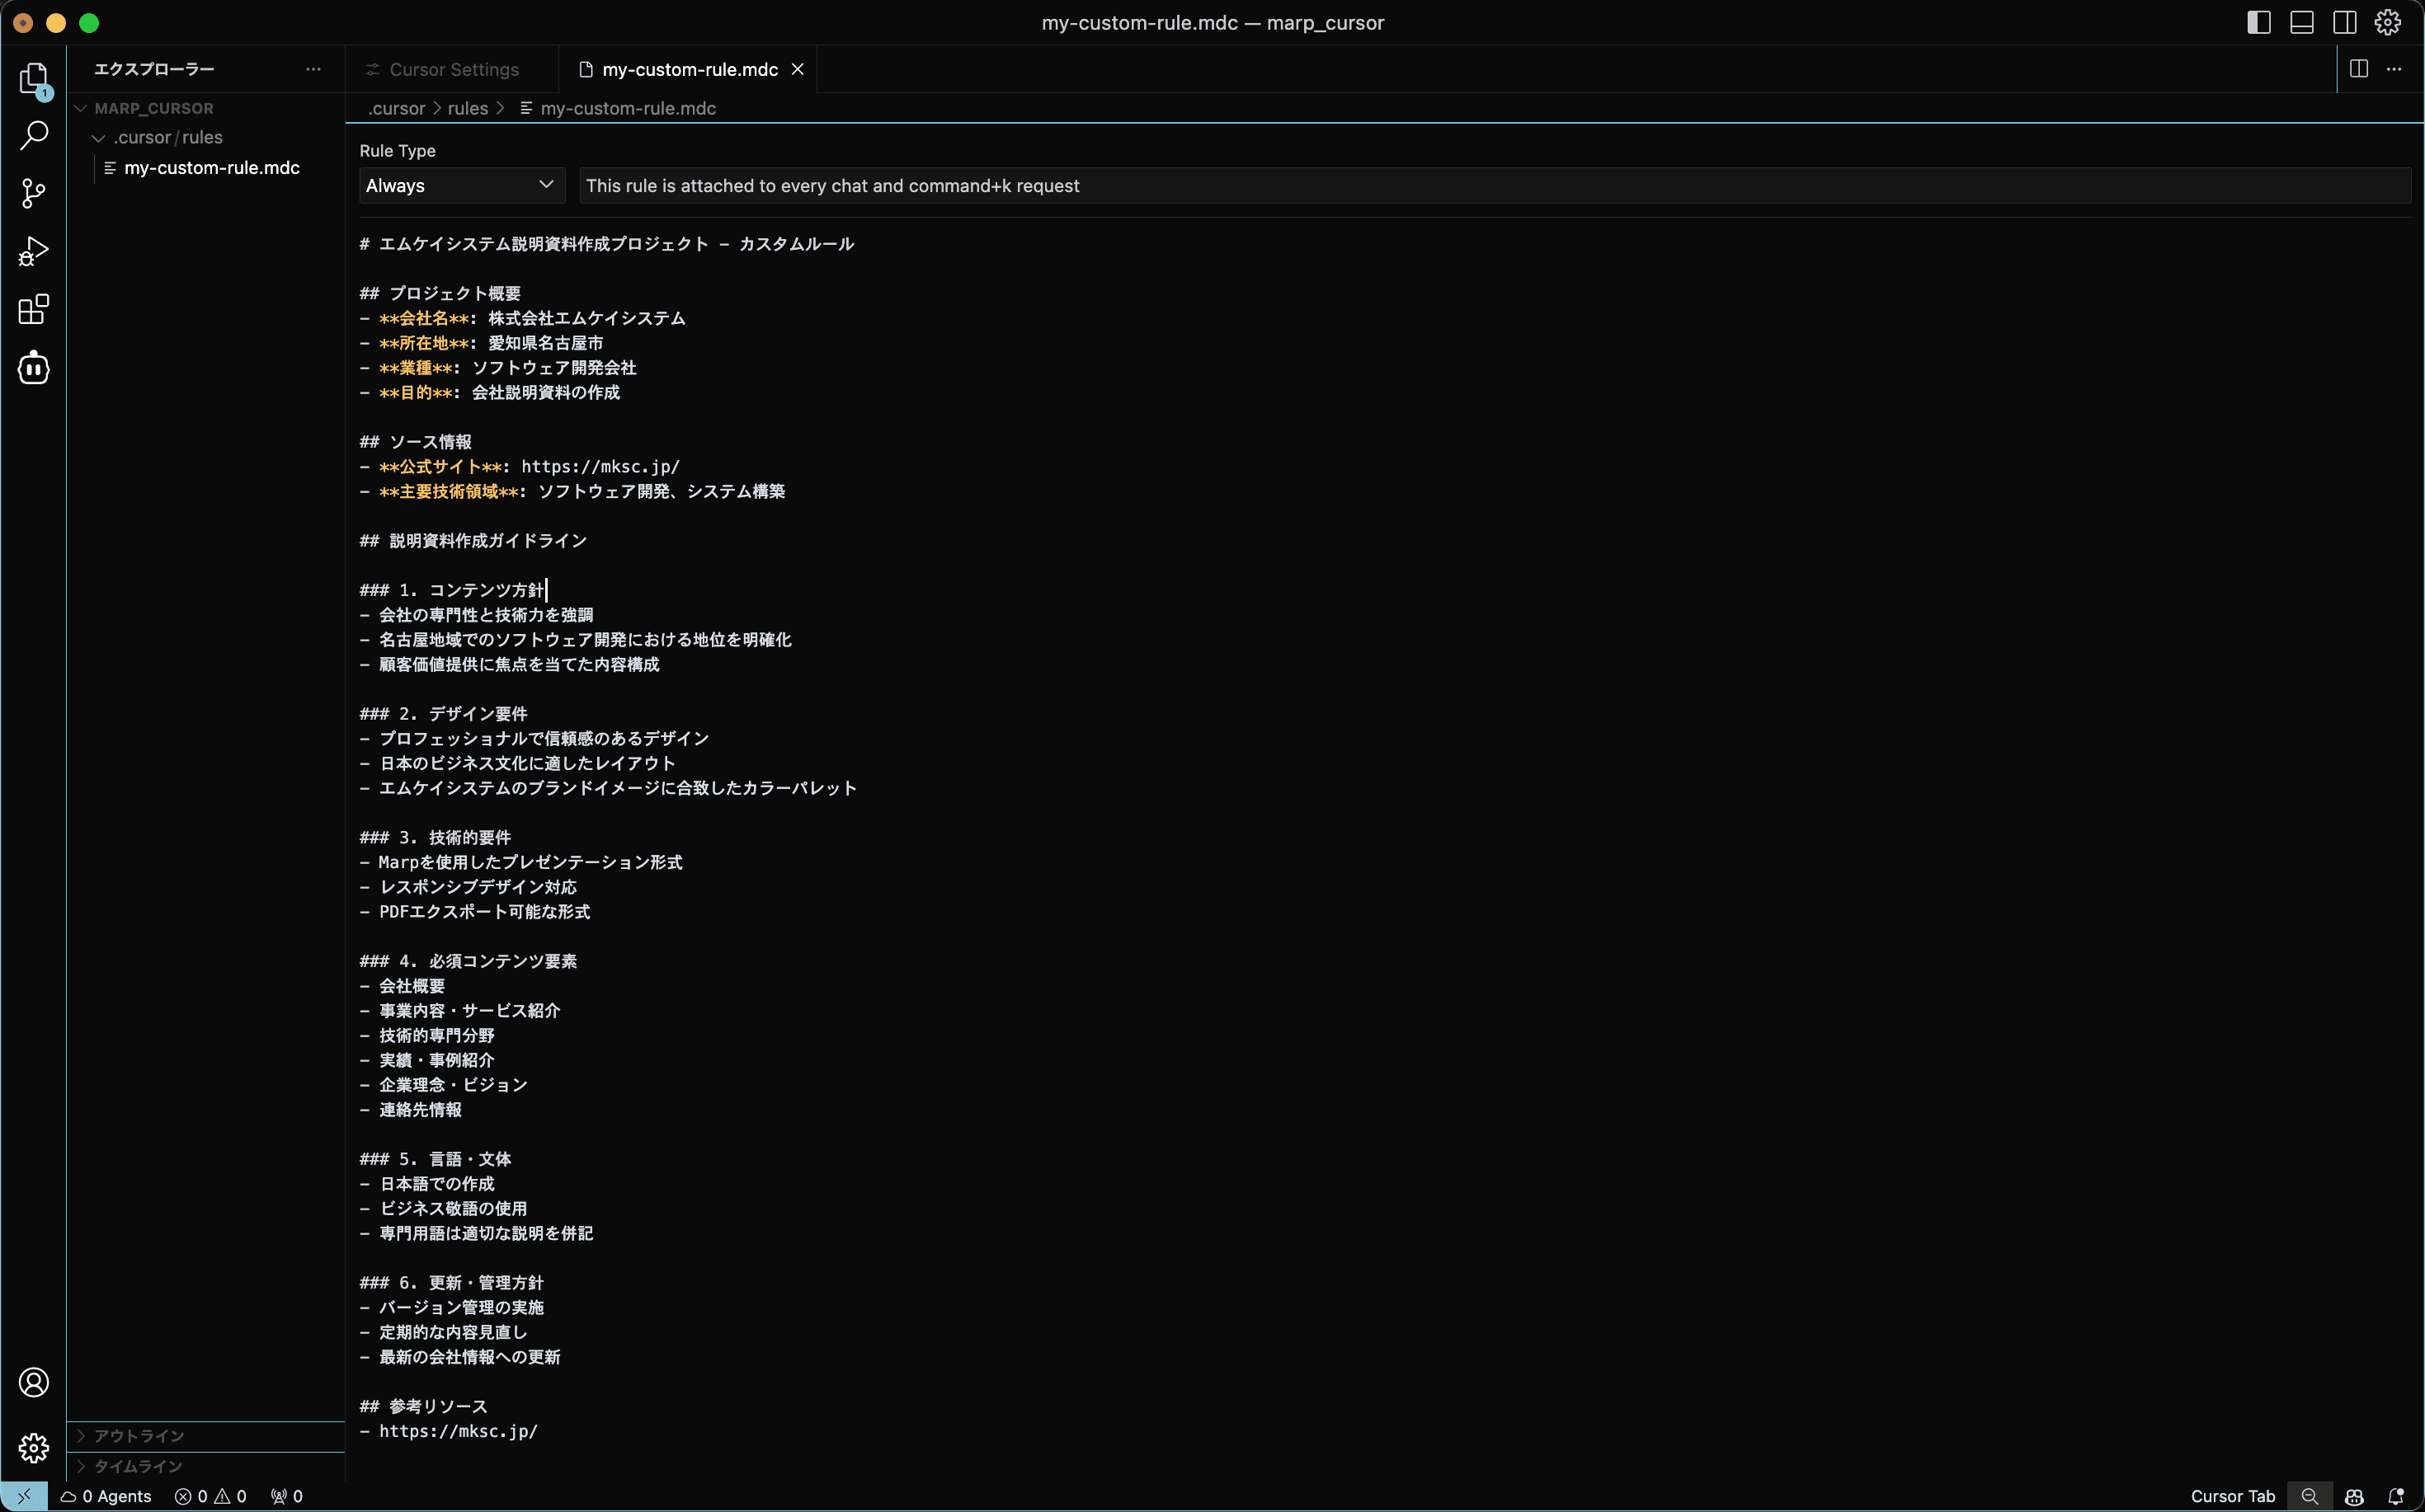2425x1512 pixels.
Task: Toggle the secondary sidebar layout button
Action: [2344, 22]
